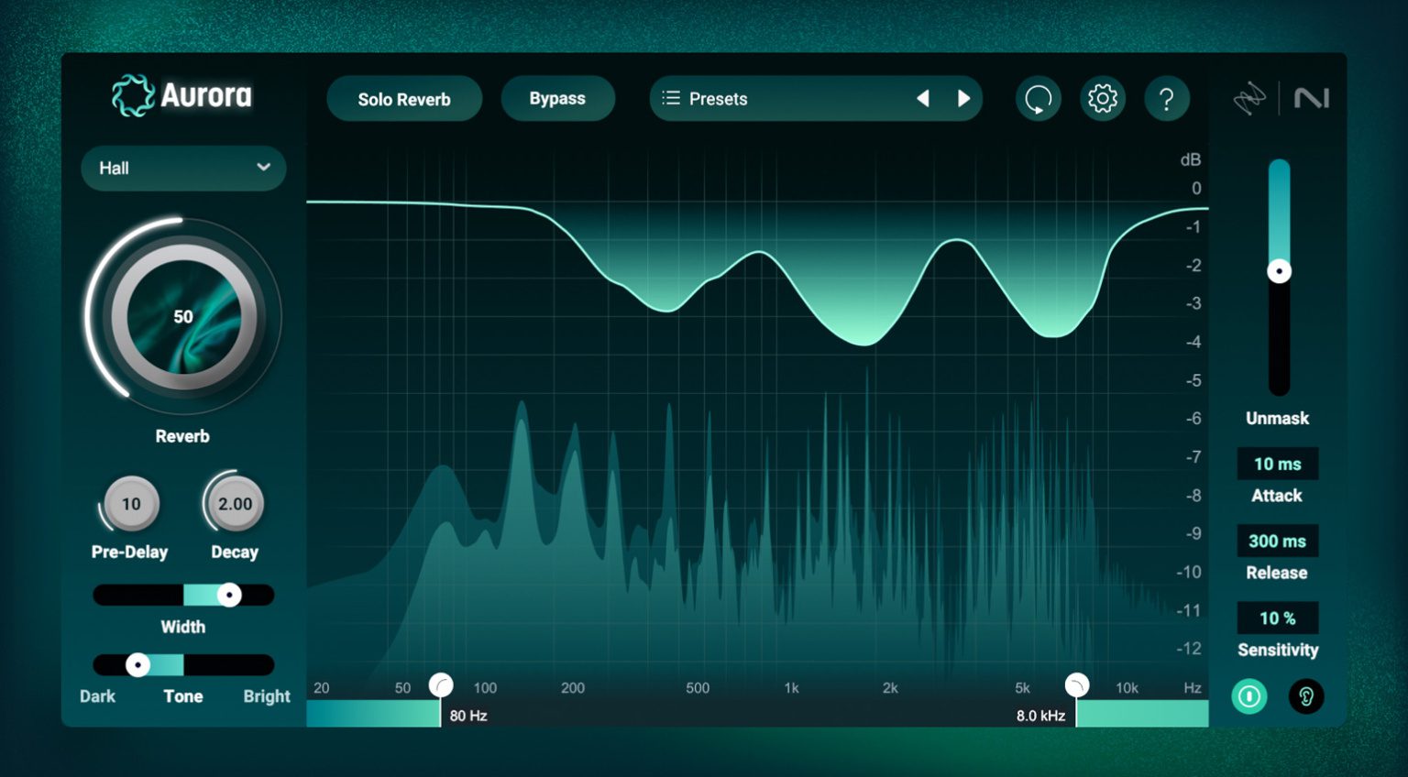Open help with the question mark icon
1408x777 pixels.
click(x=1166, y=99)
